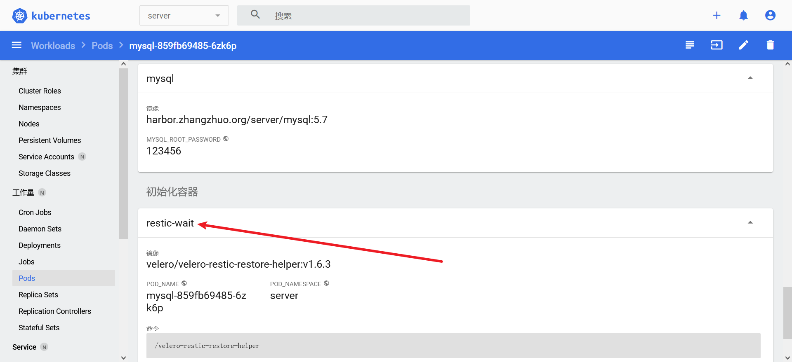792x362 pixels.
Task: Click the server POD_NAMESPACE value
Action: (284, 296)
